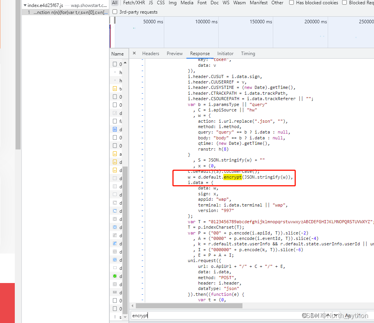Filter requests by Font
This screenshot has width=374, height=323.
[x=202, y=3]
